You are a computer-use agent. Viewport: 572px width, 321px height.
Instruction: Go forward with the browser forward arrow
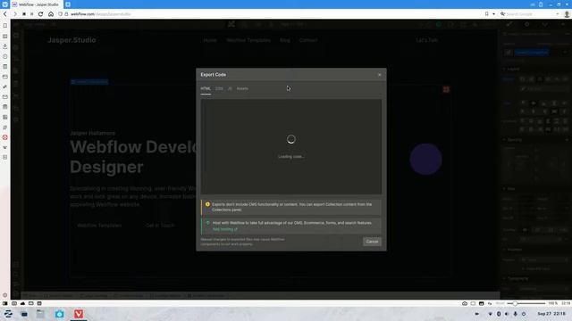[15, 14]
